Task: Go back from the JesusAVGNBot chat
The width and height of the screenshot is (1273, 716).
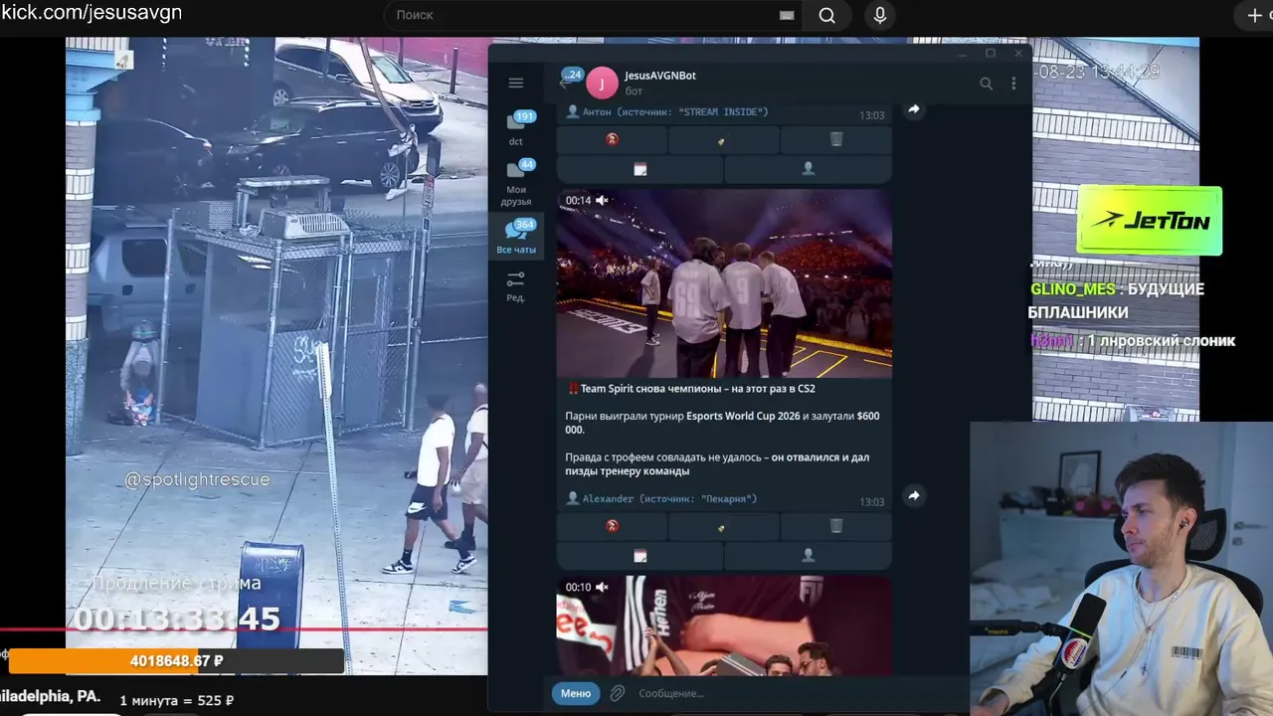Action: coord(564,84)
